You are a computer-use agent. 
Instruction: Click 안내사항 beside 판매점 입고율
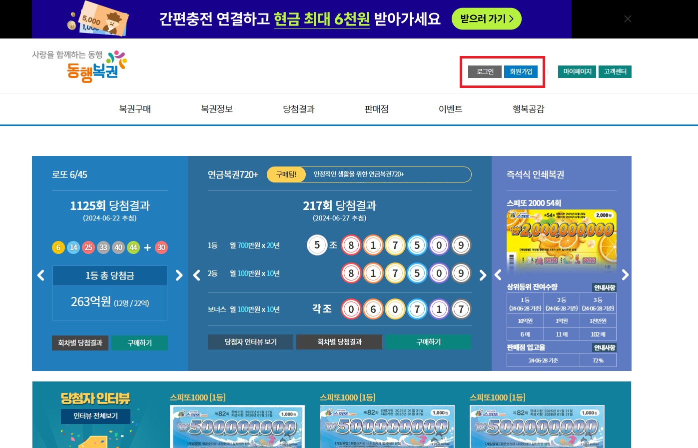[x=605, y=347]
